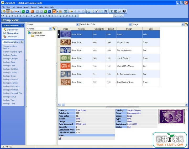189x149 pixels.
Task: Select the Sample.mdb tree node
Action: click(36, 33)
